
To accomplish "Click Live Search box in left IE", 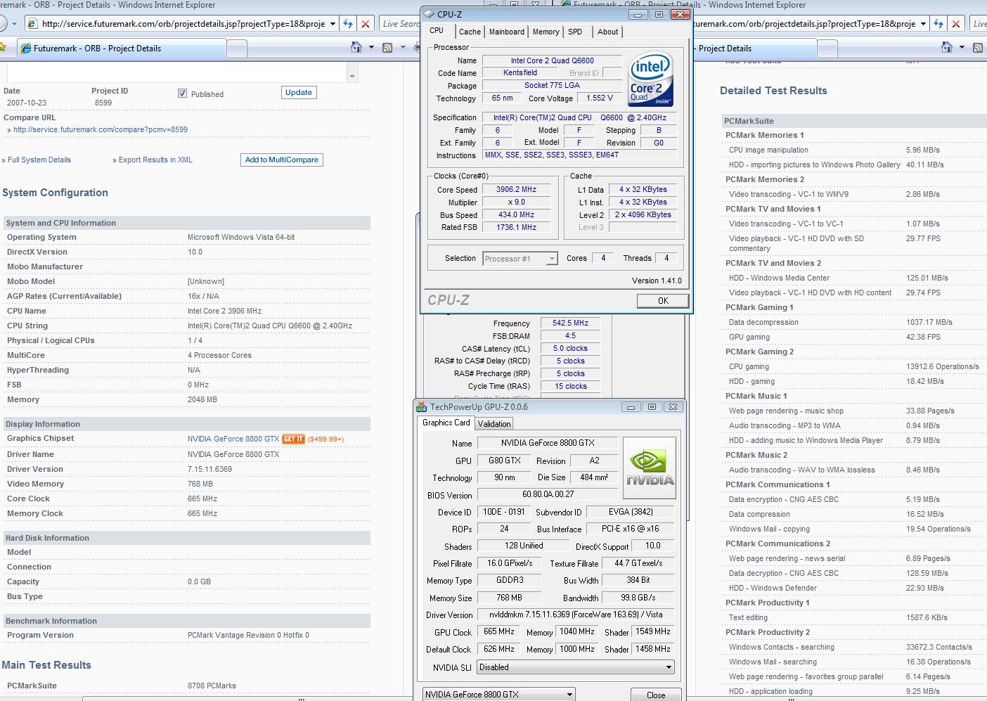I will coord(400,24).
